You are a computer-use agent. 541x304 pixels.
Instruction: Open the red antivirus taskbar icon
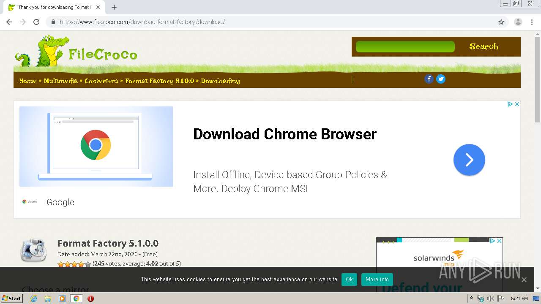point(90,299)
